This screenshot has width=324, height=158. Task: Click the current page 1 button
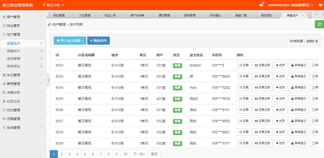click(x=54, y=154)
